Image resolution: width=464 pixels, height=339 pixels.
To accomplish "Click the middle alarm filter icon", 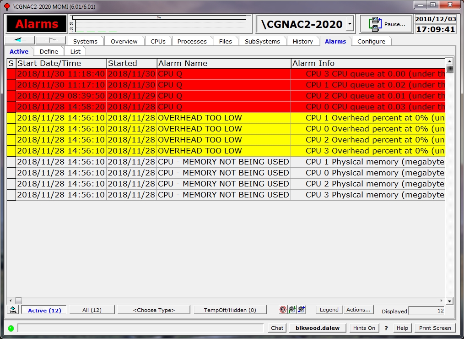I will click(x=292, y=310).
